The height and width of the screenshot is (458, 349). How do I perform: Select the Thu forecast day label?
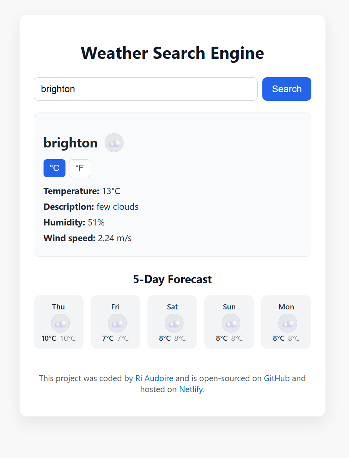pos(58,307)
